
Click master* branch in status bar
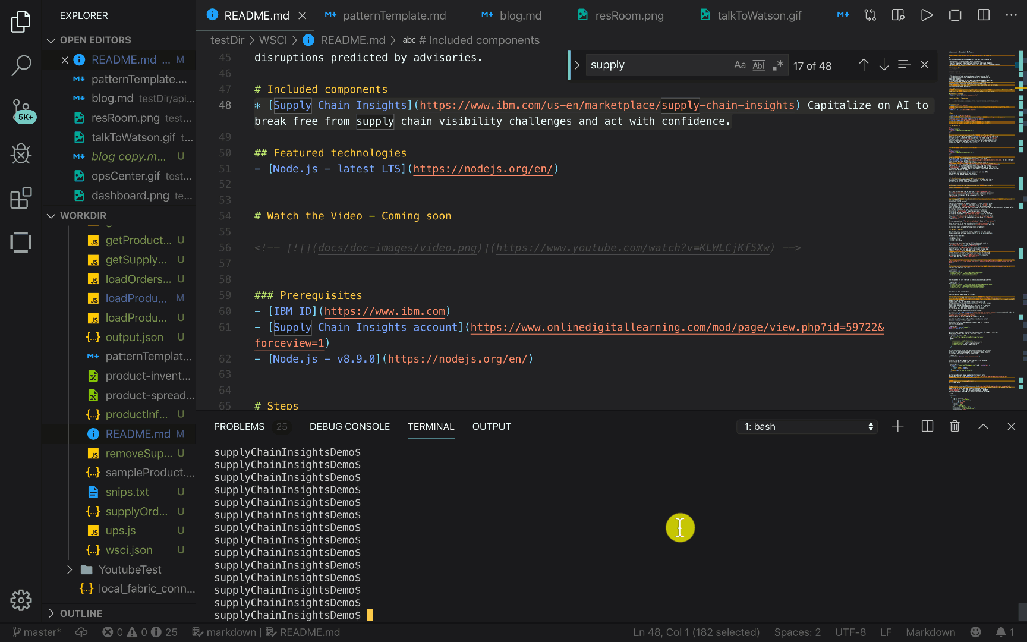click(36, 632)
